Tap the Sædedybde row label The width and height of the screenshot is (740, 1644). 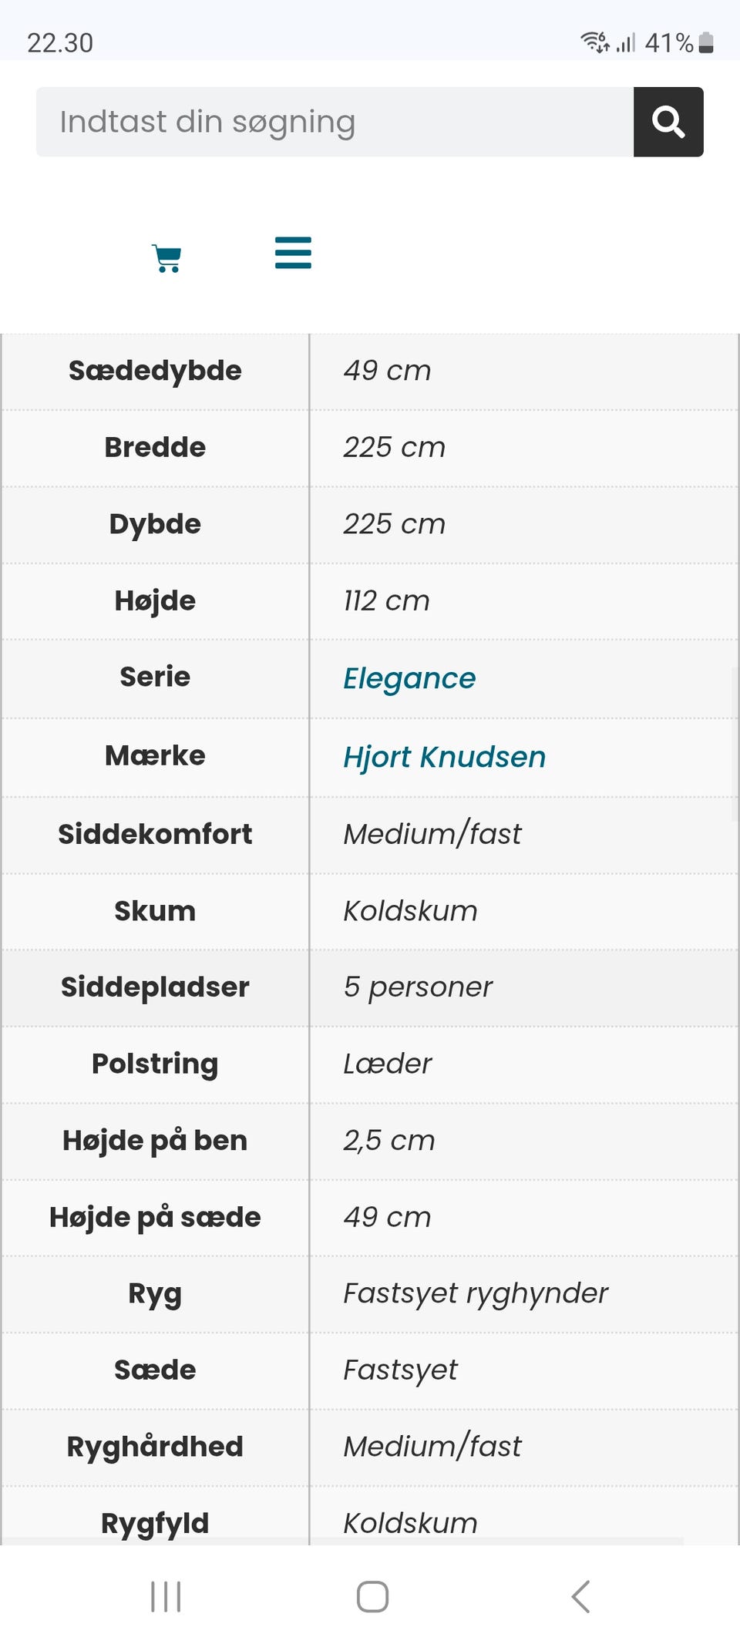(155, 371)
